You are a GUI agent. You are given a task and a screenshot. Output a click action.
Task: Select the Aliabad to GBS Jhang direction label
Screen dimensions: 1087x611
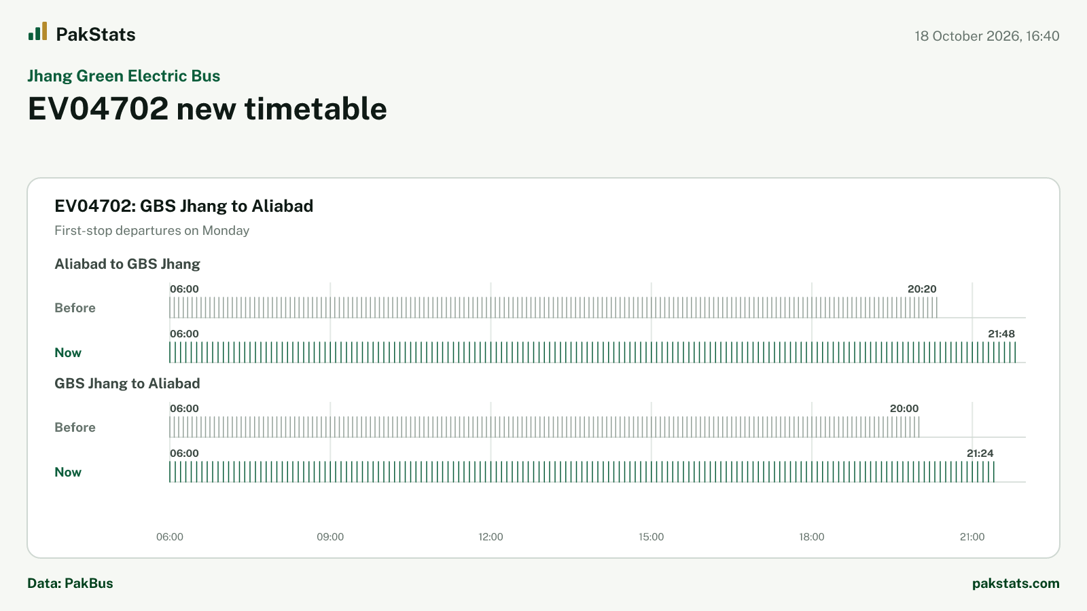(x=128, y=264)
